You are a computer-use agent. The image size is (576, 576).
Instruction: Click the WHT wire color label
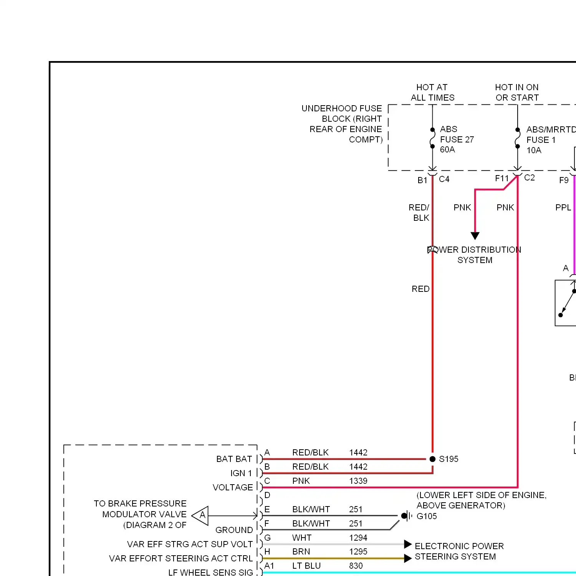pyautogui.click(x=302, y=538)
